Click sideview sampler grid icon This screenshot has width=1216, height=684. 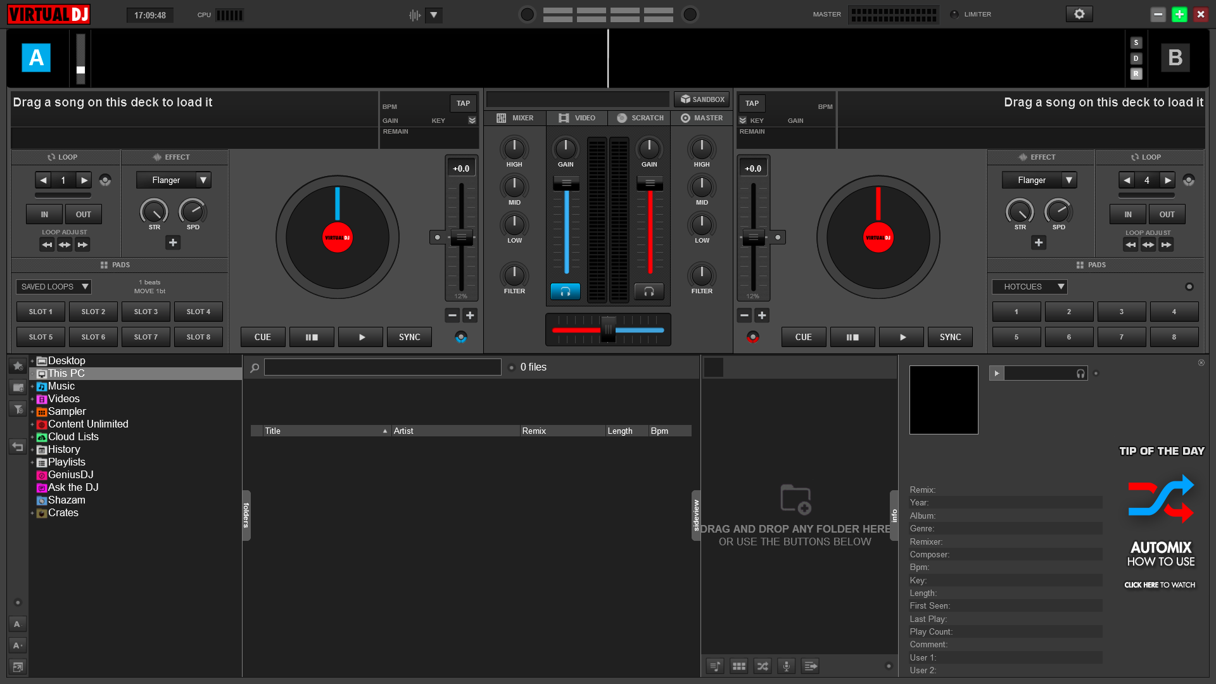(738, 666)
